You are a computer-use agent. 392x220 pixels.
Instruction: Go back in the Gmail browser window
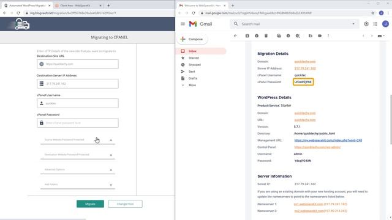click(179, 13)
